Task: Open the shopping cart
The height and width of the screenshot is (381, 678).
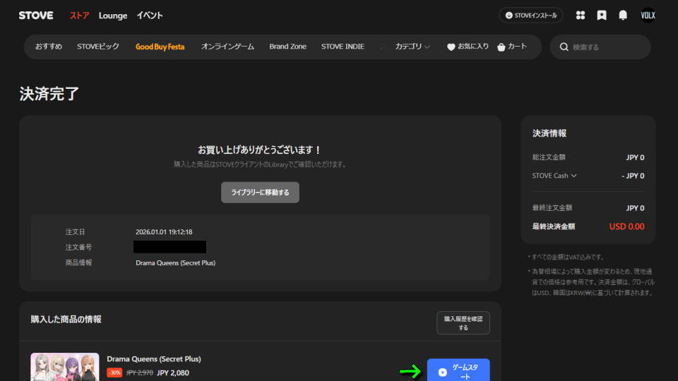Action: tap(512, 47)
